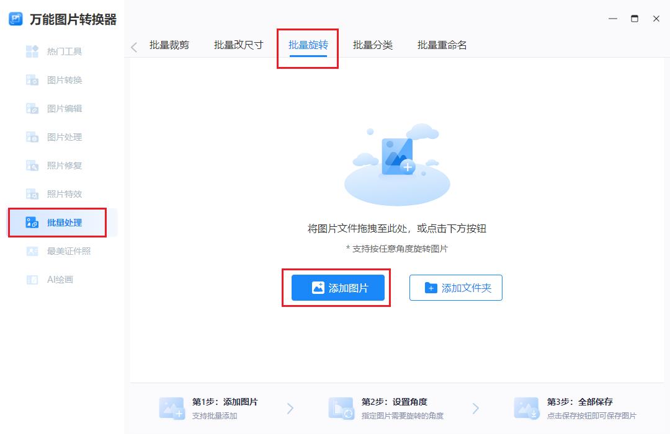Click the chevron after 第1步 添加图片
Image resolution: width=670 pixels, height=434 pixels.
tap(290, 408)
